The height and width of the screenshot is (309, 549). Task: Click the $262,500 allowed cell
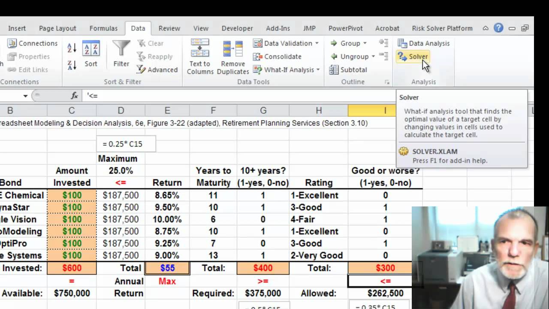(385, 293)
